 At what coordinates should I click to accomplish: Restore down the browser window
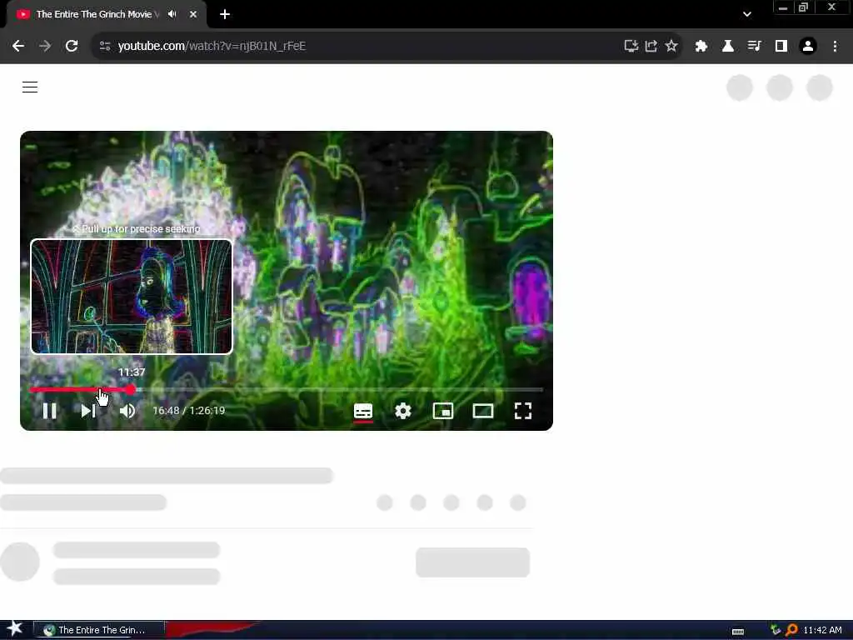(804, 7)
